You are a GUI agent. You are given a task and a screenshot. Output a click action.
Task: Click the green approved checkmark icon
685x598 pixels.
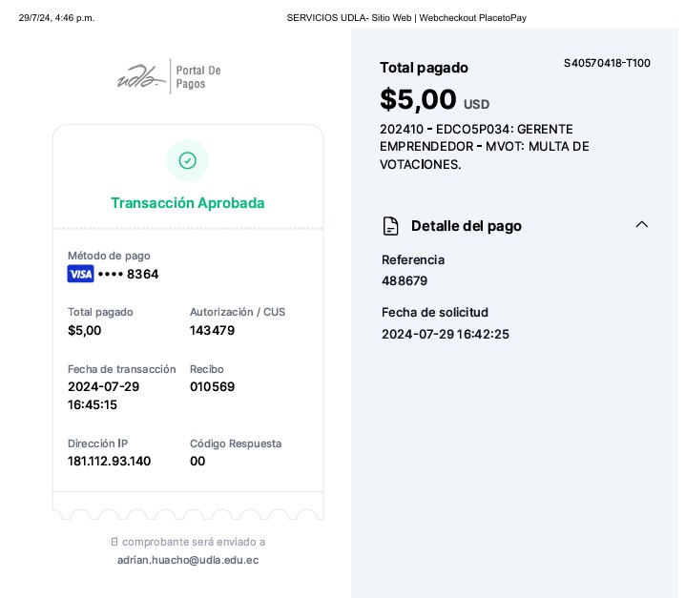click(x=188, y=160)
